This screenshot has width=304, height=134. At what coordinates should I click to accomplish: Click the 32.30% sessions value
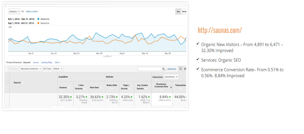point(64,97)
